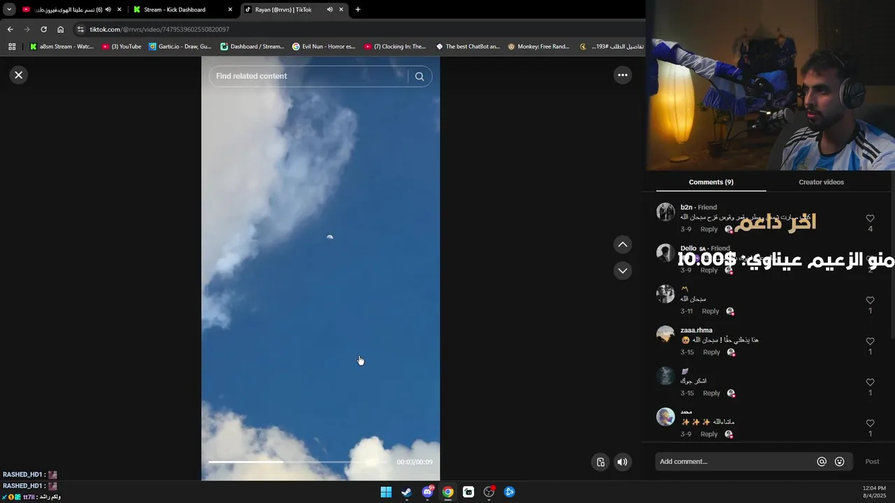The height and width of the screenshot is (503, 895).
Task: Open Dello's profile avatar
Action: coord(666,253)
